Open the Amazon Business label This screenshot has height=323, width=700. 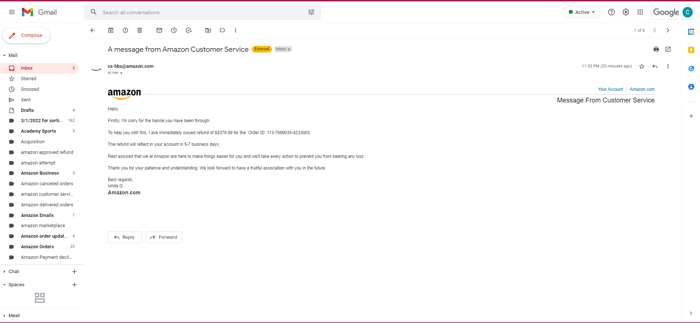click(39, 173)
